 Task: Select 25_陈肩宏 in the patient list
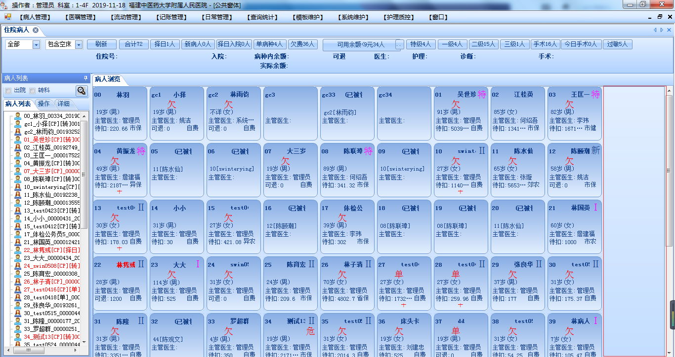click(x=51, y=274)
